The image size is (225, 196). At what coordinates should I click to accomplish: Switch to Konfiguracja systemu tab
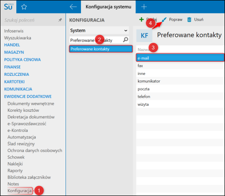(109, 7)
